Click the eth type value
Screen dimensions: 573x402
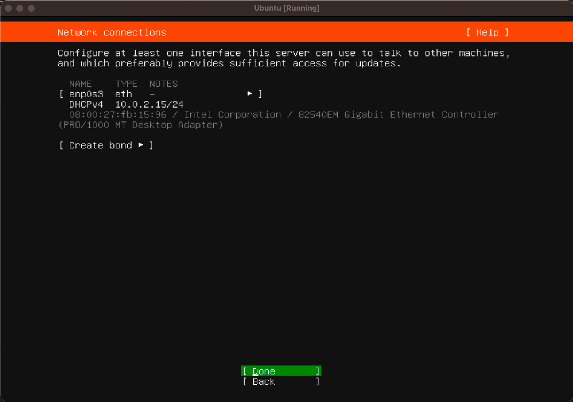[123, 94]
